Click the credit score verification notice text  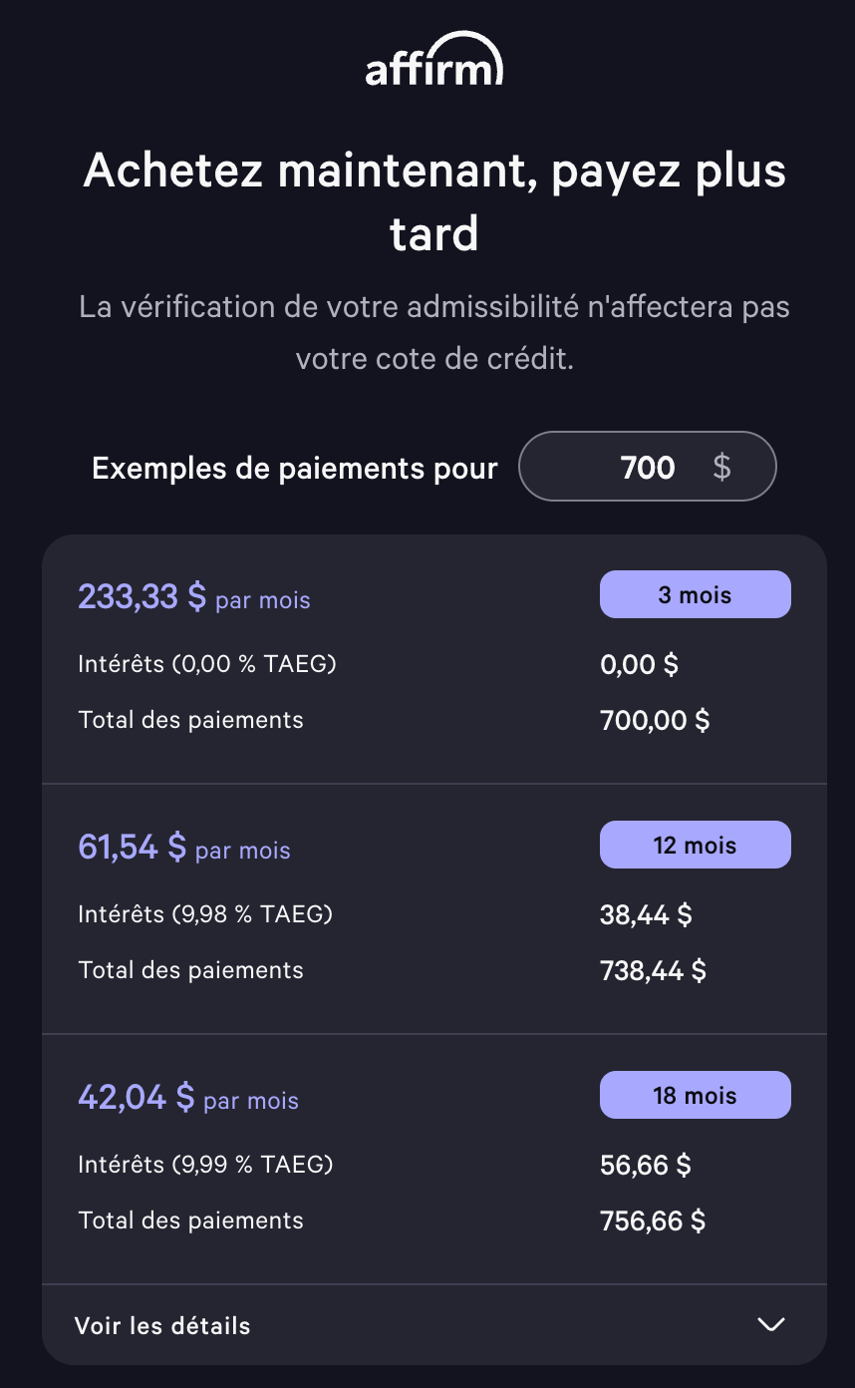point(434,332)
